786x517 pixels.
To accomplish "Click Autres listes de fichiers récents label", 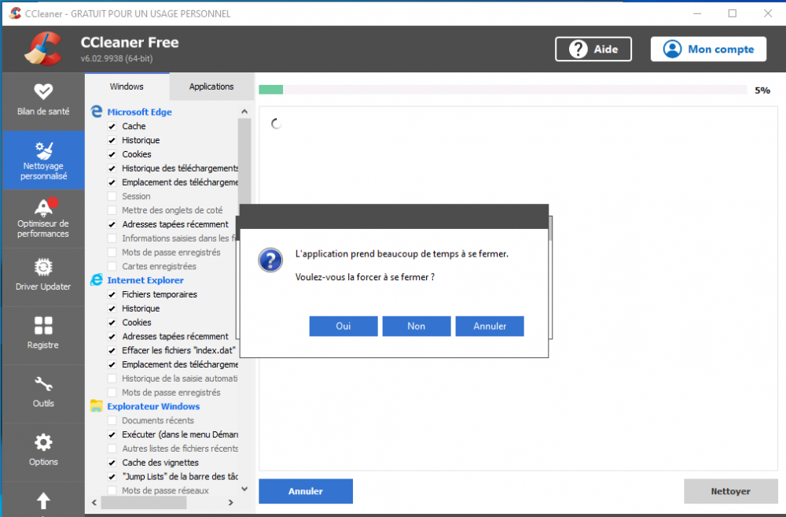I will click(180, 449).
